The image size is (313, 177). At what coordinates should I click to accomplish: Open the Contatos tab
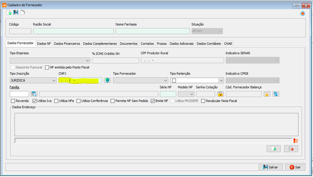coord(147,44)
